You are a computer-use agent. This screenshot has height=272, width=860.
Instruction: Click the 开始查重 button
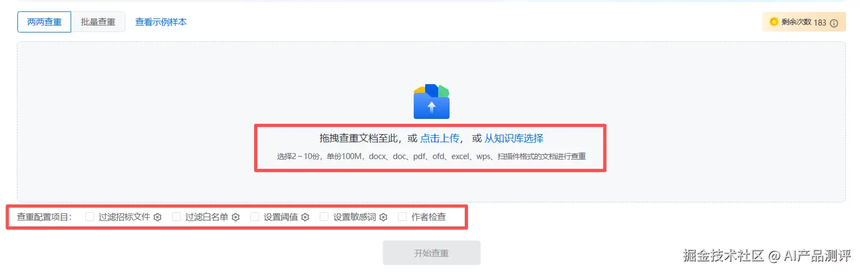click(x=432, y=253)
